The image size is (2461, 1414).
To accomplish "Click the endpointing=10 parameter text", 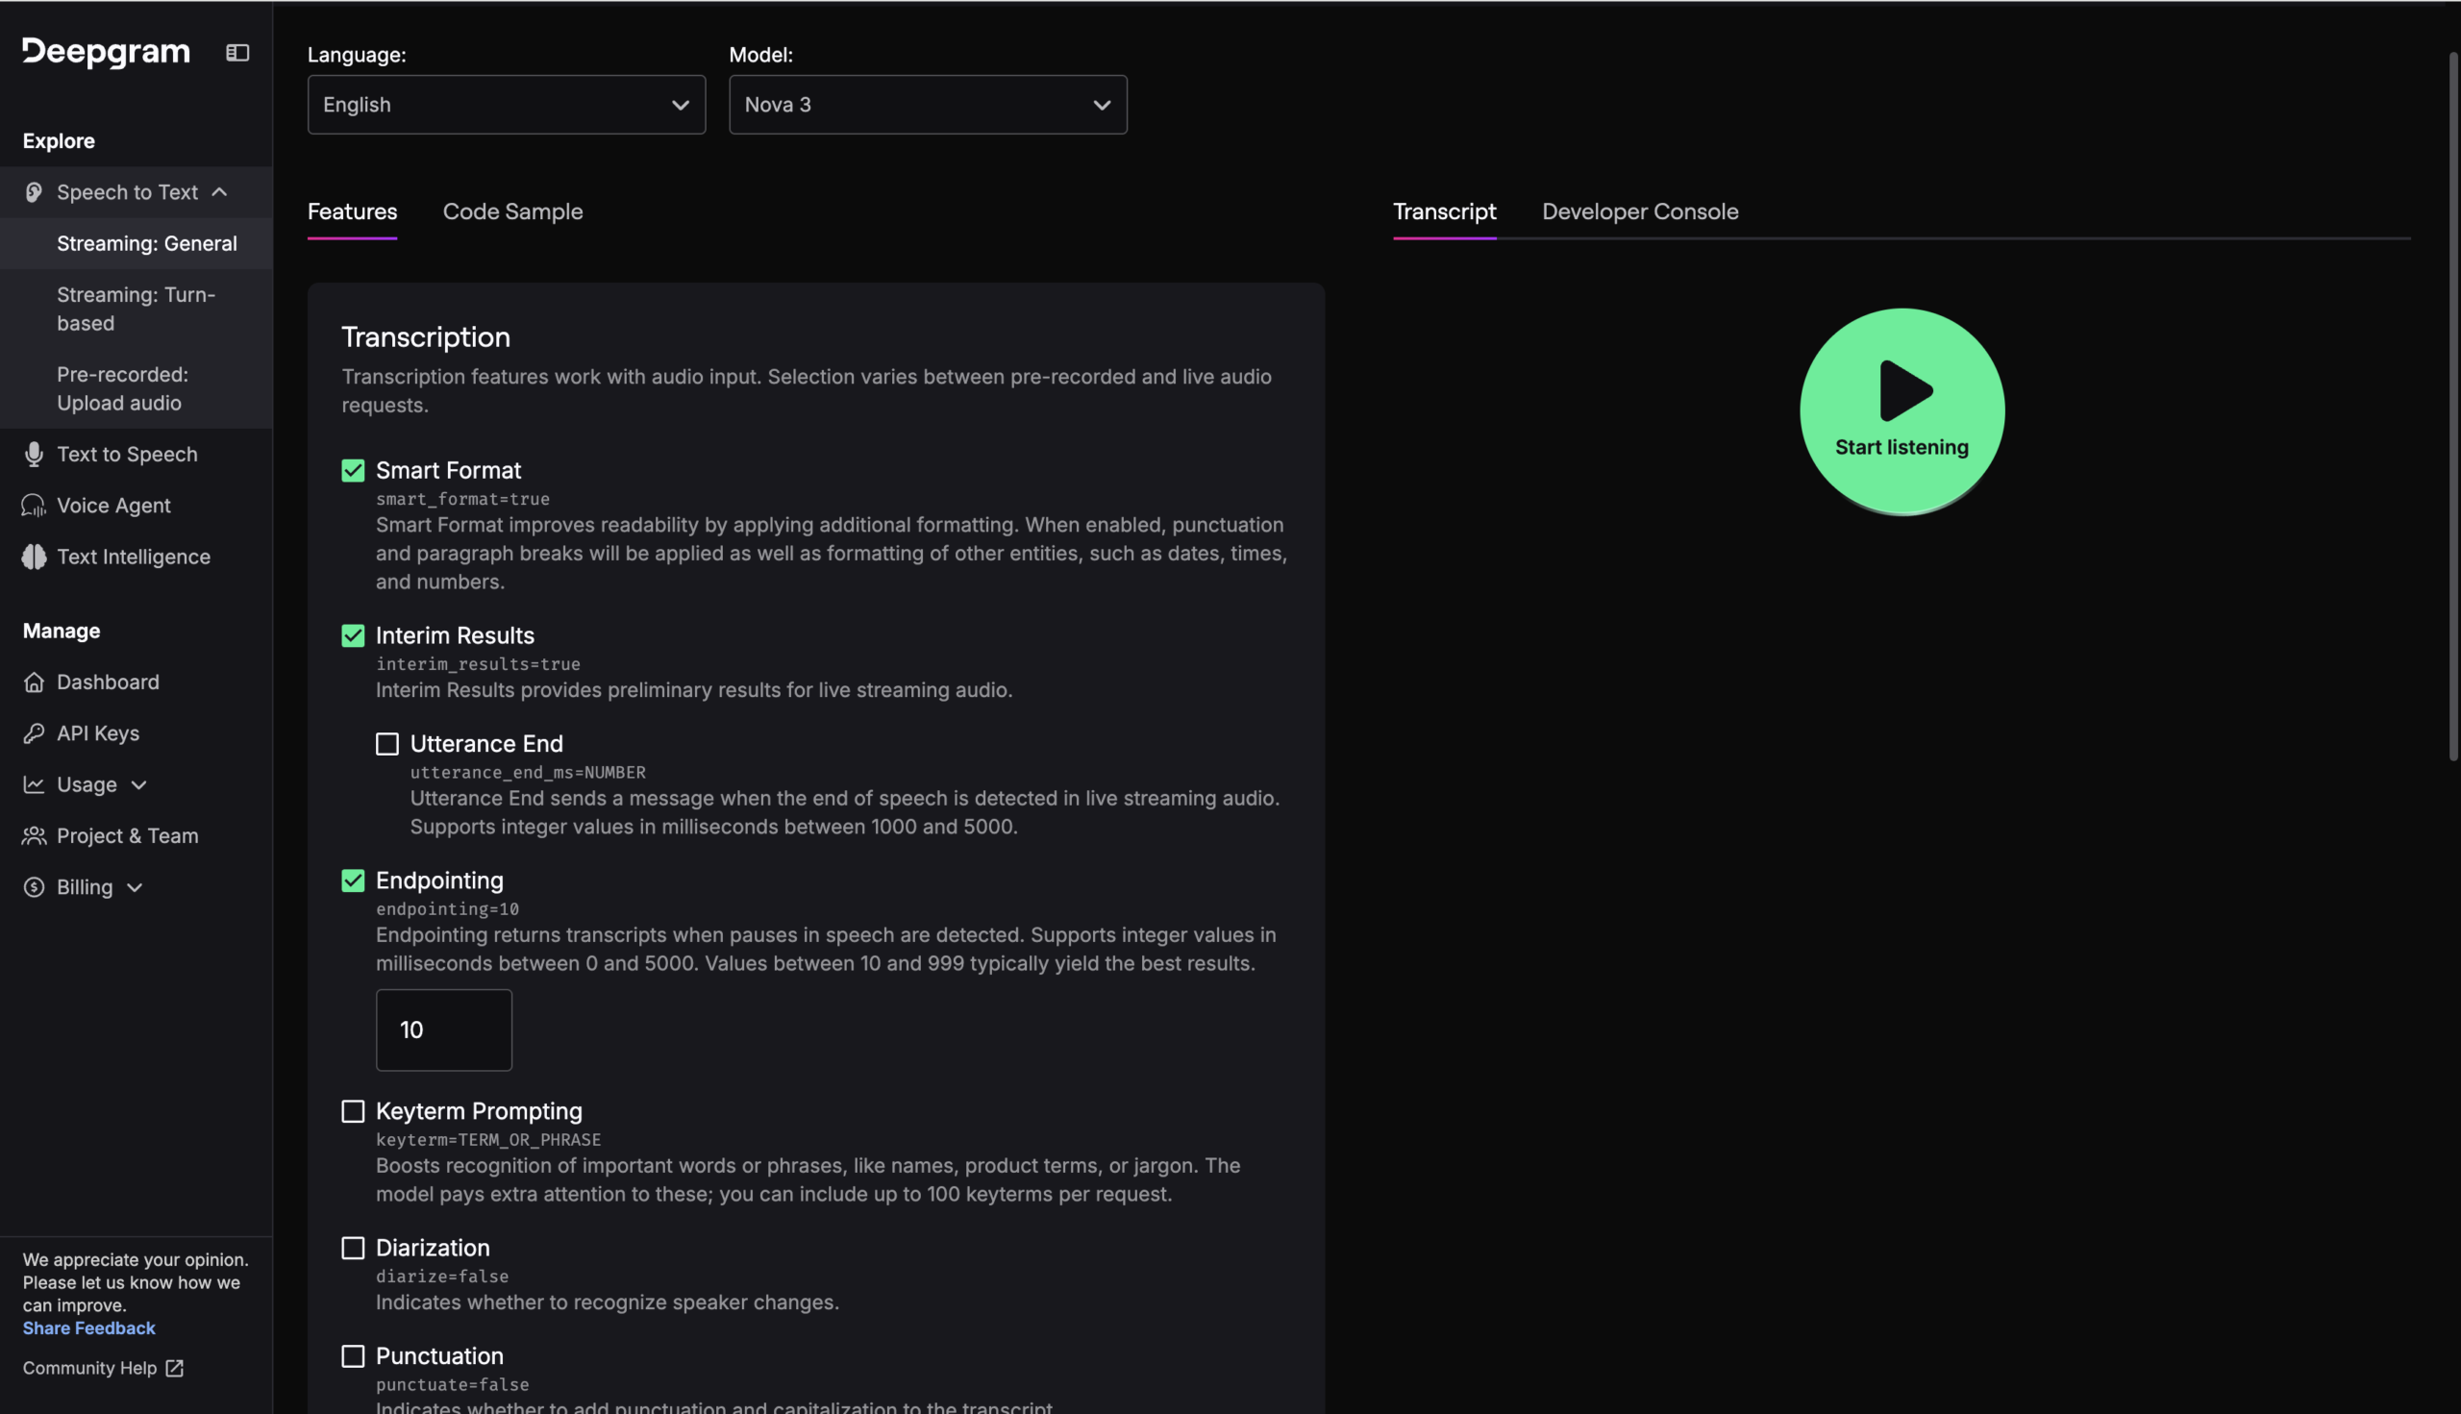I will pyautogui.click(x=448, y=910).
